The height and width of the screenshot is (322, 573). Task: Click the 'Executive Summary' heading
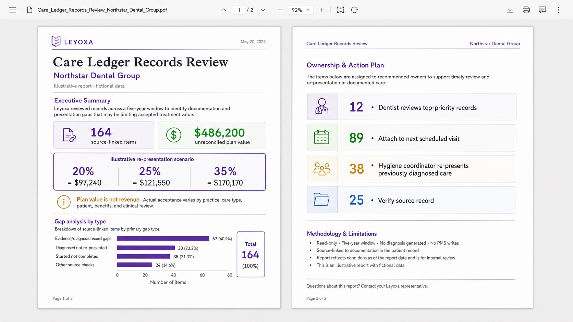pyautogui.click(x=82, y=100)
